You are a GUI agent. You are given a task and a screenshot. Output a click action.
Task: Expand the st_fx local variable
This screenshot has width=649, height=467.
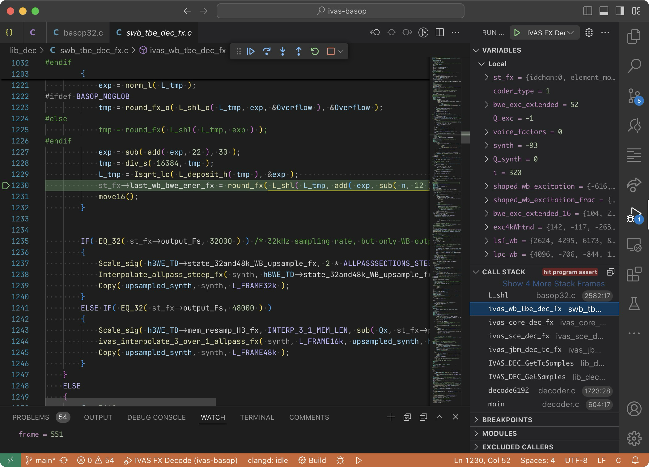click(487, 77)
